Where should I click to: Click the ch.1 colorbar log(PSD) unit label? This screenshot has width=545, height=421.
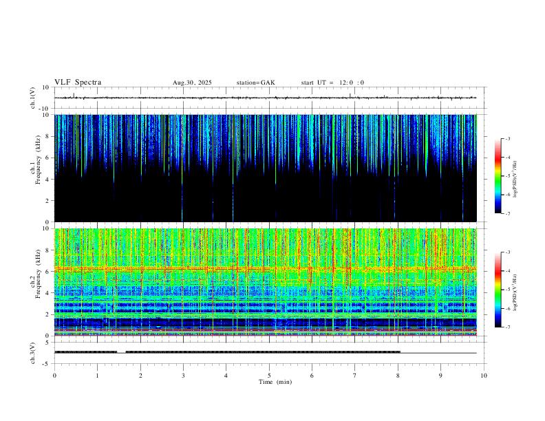coord(515,179)
